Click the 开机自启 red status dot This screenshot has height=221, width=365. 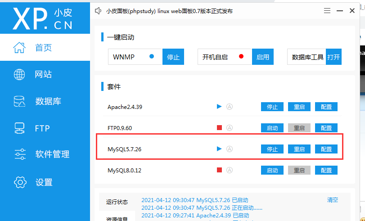click(241, 56)
